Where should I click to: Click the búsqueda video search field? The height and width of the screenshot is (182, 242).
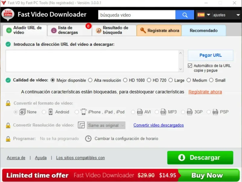(x=137, y=15)
